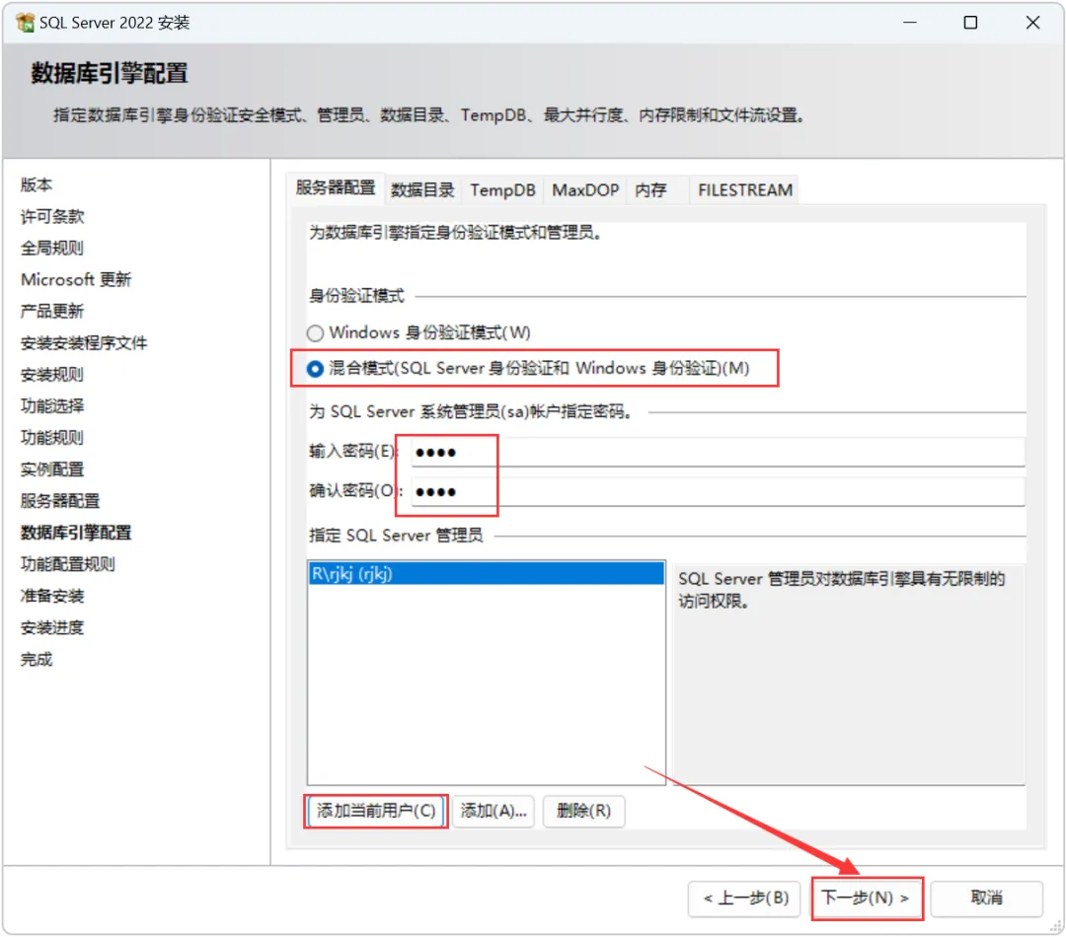Click the SQL Server setup title bar icon
Viewport: 1066px width, 937px height.
click(x=25, y=23)
